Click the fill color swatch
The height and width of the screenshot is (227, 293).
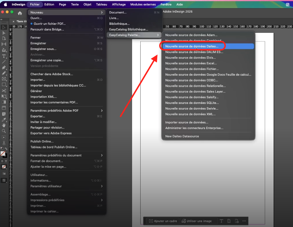click(3, 154)
